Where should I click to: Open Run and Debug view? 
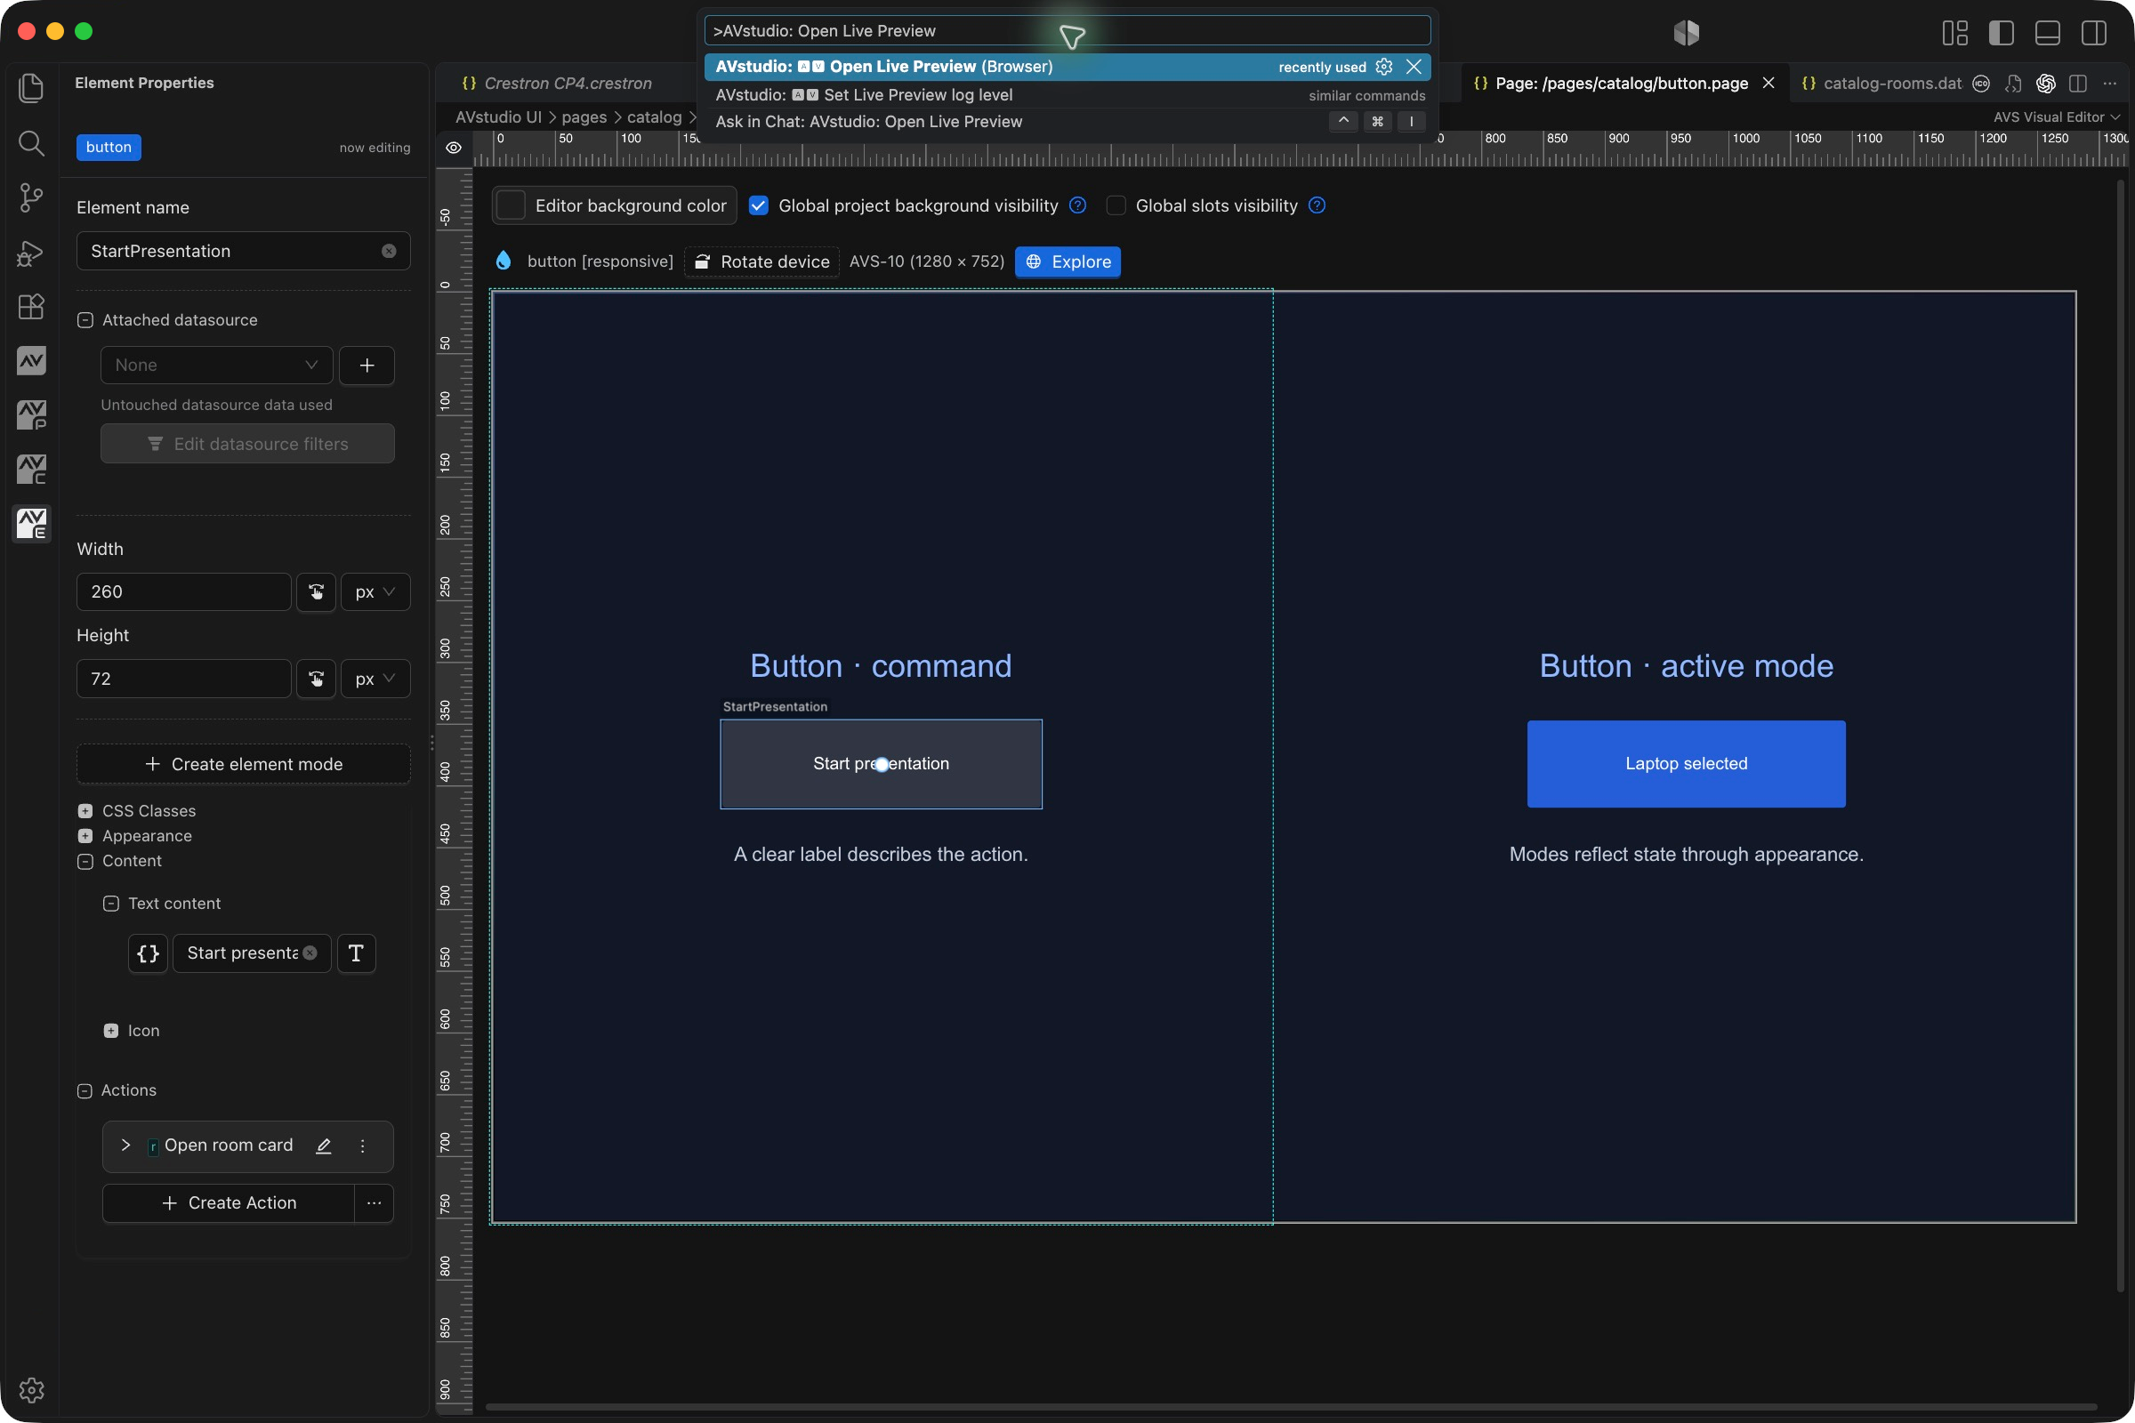31,253
